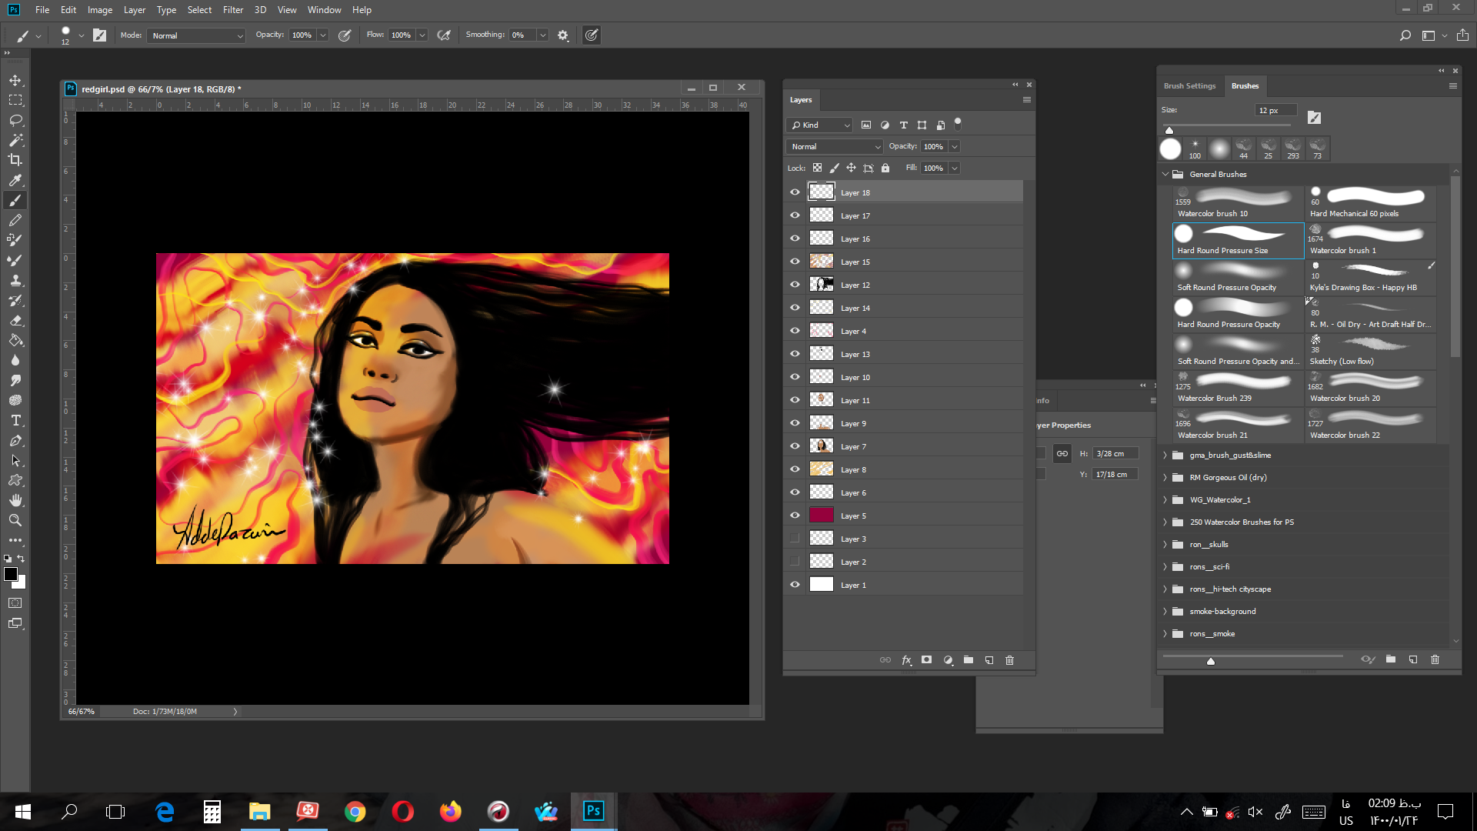The image size is (1477, 831).
Task: Switch to the Brushes tab
Action: coord(1245,85)
